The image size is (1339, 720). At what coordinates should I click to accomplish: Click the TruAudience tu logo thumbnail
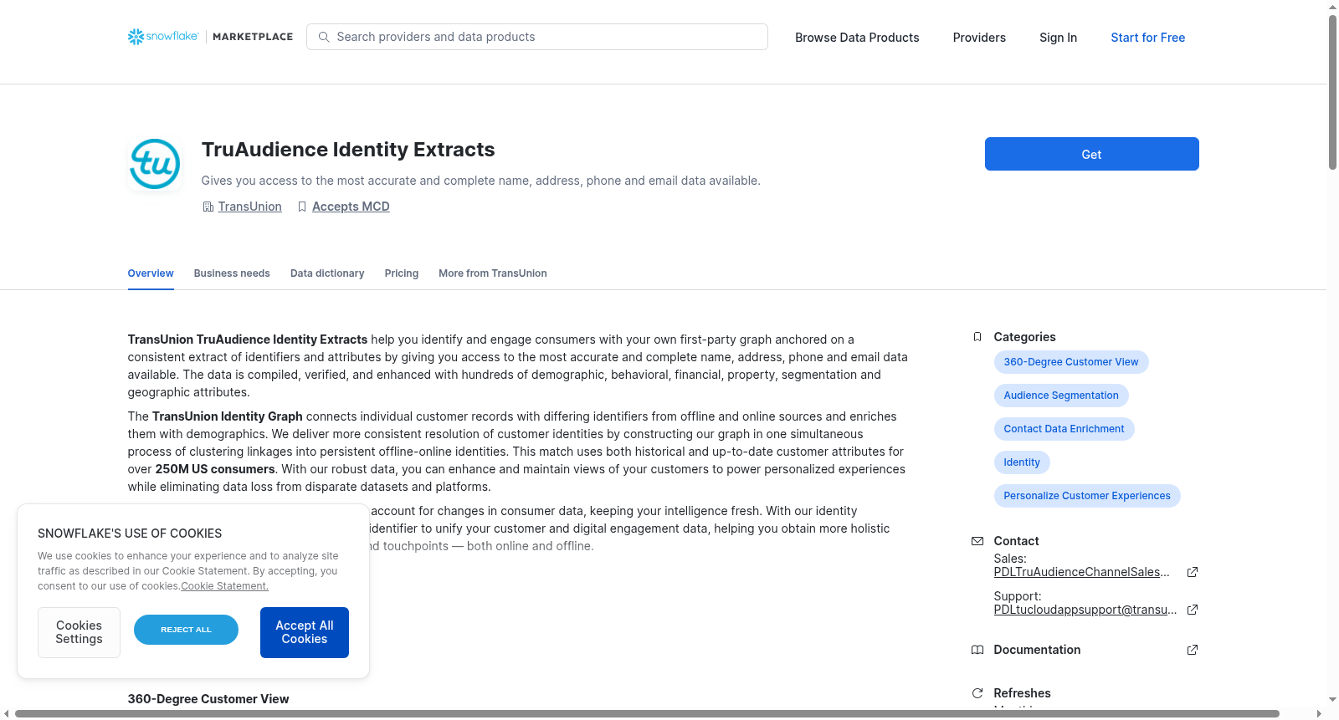(x=155, y=164)
